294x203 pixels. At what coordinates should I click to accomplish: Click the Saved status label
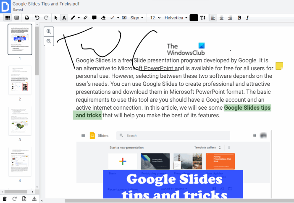pos(18,10)
